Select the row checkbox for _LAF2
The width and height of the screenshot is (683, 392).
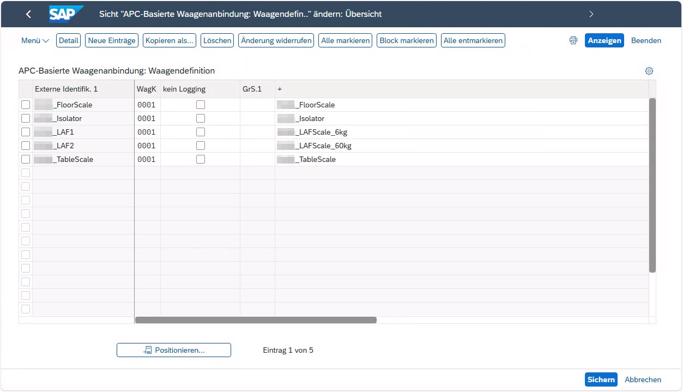coord(26,146)
